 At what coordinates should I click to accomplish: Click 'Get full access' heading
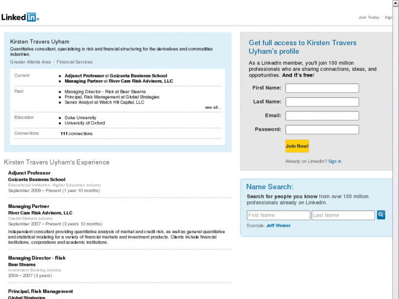(x=302, y=47)
